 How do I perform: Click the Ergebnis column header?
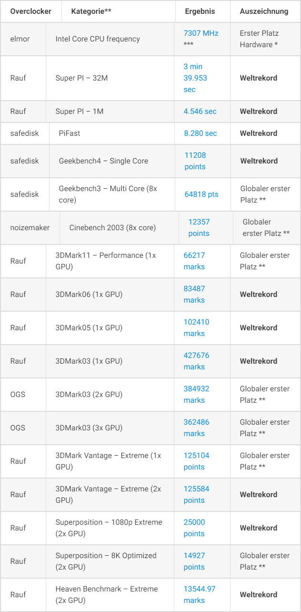pos(200,11)
